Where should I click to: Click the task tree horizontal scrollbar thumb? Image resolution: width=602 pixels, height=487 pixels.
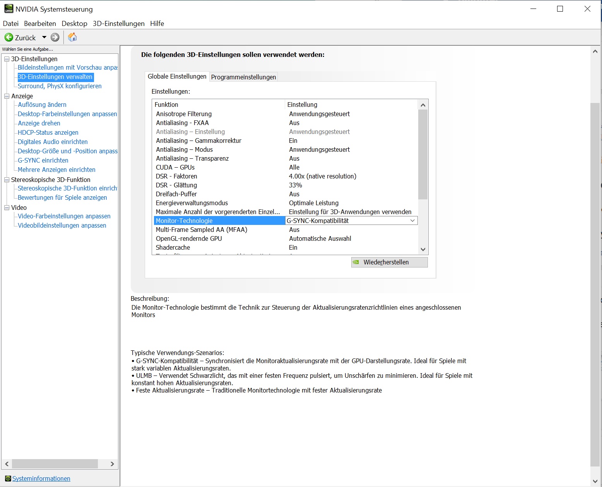pos(55,464)
